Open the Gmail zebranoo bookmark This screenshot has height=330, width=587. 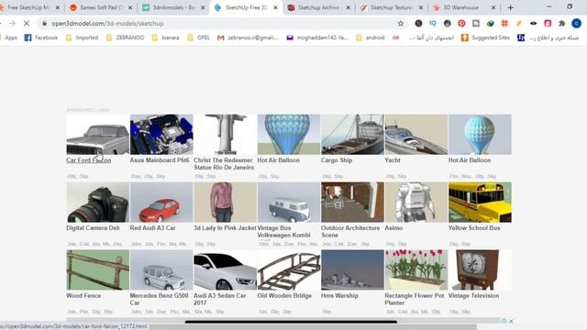(x=248, y=38)
